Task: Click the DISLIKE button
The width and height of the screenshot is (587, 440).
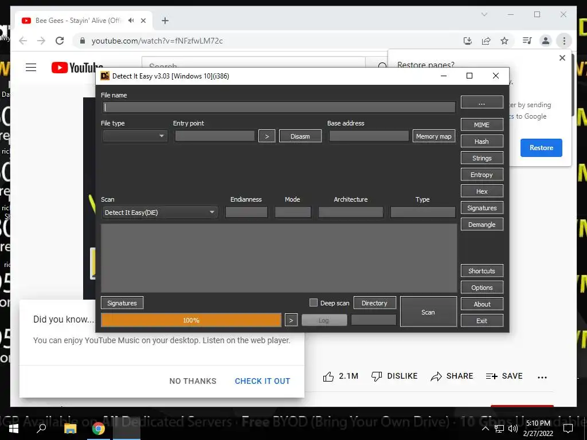Action: click(x=394, y=376)
